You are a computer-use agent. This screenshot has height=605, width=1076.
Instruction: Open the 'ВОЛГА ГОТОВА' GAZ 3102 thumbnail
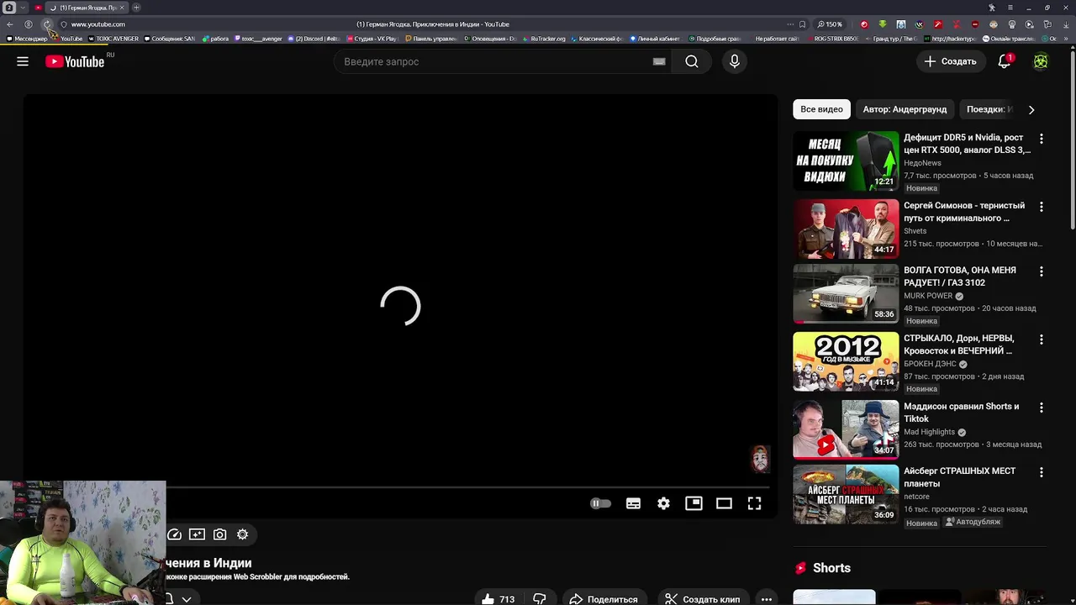point(846,293)
